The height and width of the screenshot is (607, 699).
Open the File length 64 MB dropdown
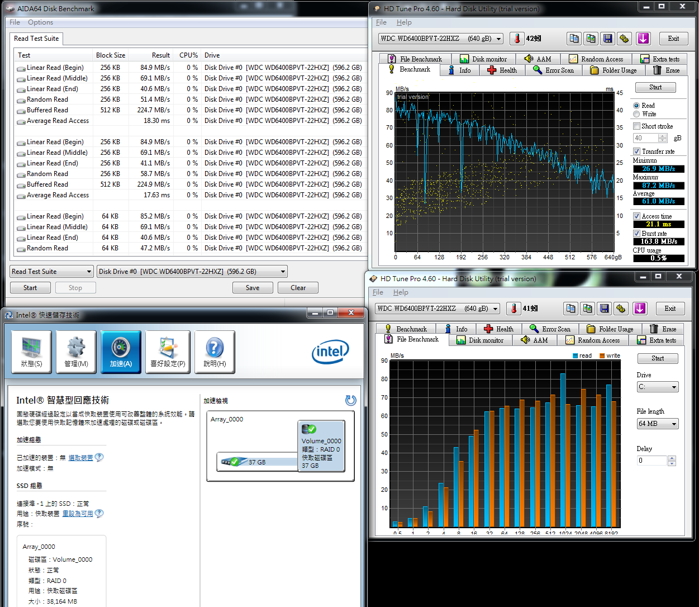[x=658, y=424]
